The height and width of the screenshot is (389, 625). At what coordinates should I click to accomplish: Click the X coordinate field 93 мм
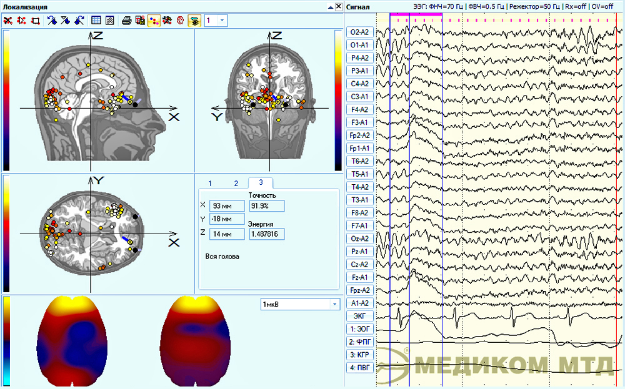(227, 206)
